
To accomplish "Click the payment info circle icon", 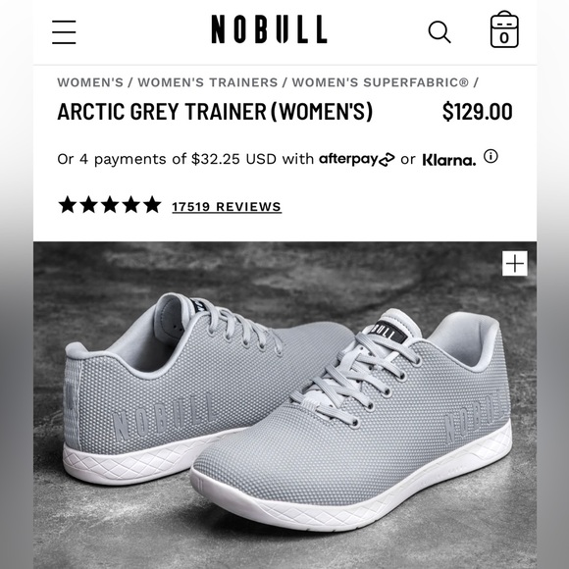I will tap(491, 156).
